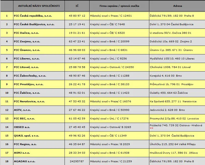Select the FCC Žabčice, s.r.o. cell
The height and width of the screenshot is (165, 205).
[x=39, y=93]
